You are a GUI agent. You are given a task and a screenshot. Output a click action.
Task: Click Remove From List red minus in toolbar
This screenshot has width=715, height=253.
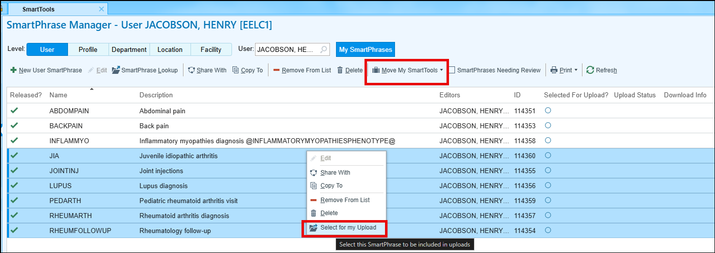tap(276, 70)
